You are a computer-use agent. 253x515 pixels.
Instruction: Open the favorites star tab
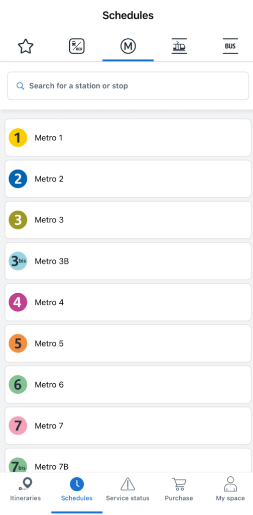click(26, 46)
